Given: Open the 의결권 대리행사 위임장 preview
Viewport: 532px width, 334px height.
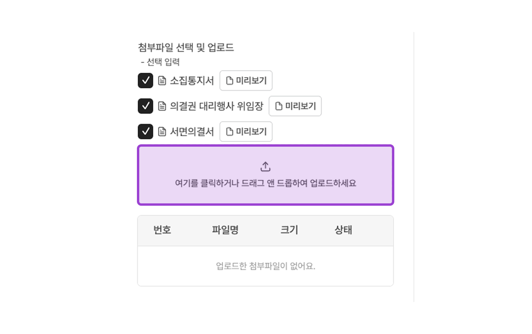Looking at the screenshot, I should tap(295, 106).
